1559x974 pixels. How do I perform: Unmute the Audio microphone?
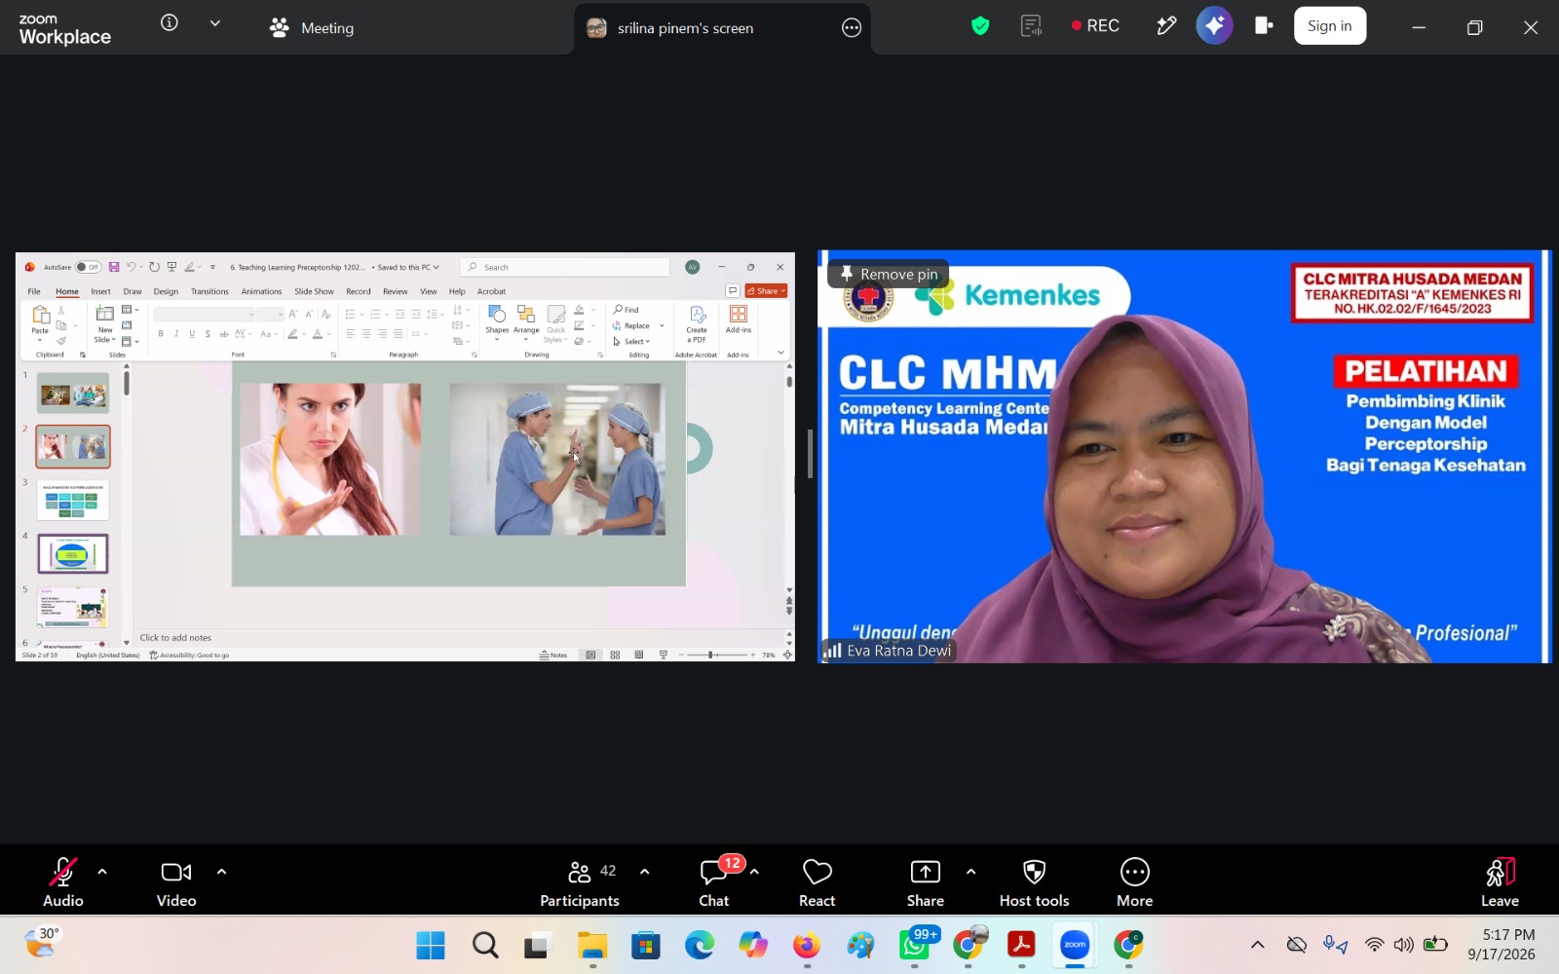pos(63,882)
